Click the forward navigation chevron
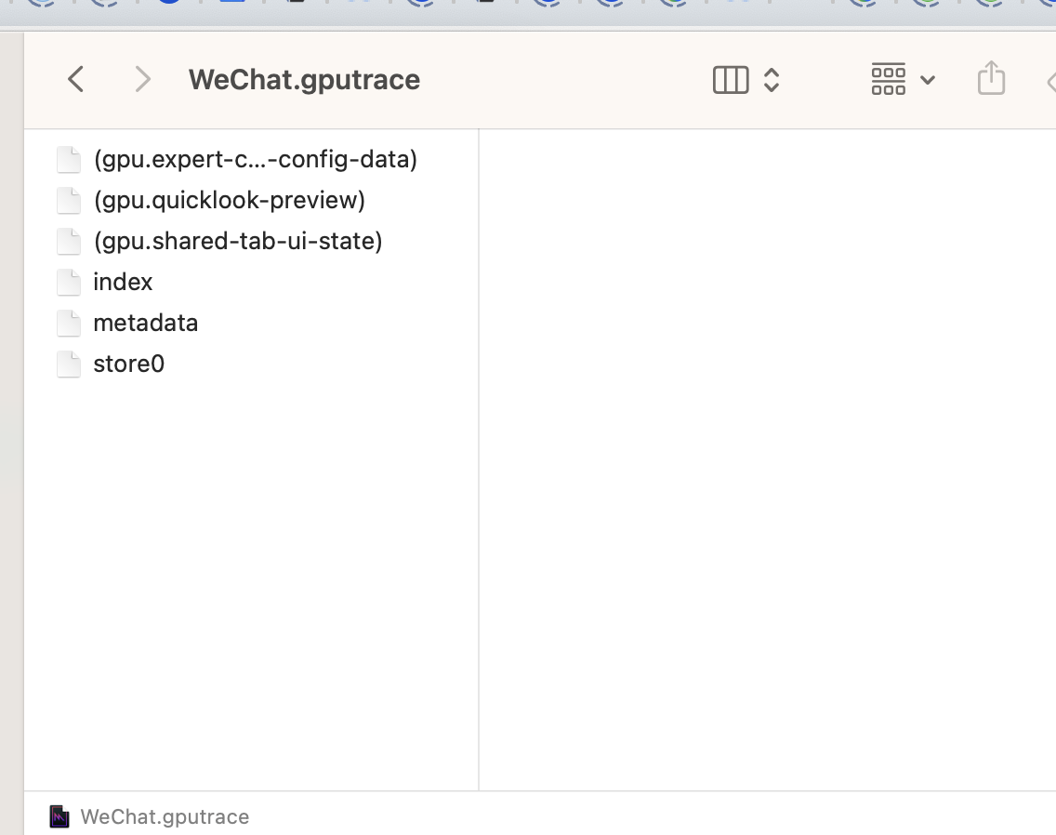Image resolution: width=1056 pixels, height=835 pixels. tap(142, 80)
